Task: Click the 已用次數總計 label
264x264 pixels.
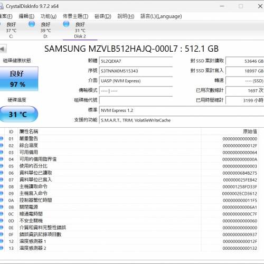Action: 210,90
